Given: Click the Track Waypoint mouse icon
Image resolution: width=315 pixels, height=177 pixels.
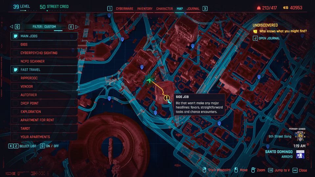Looking at the screenshot, I should pos(204,170).
